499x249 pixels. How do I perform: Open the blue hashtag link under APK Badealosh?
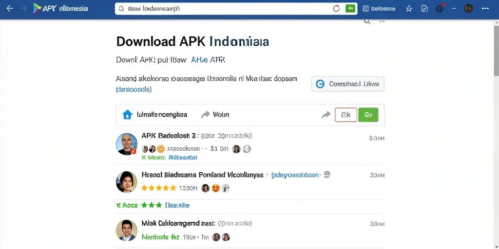tap(183, 157)
